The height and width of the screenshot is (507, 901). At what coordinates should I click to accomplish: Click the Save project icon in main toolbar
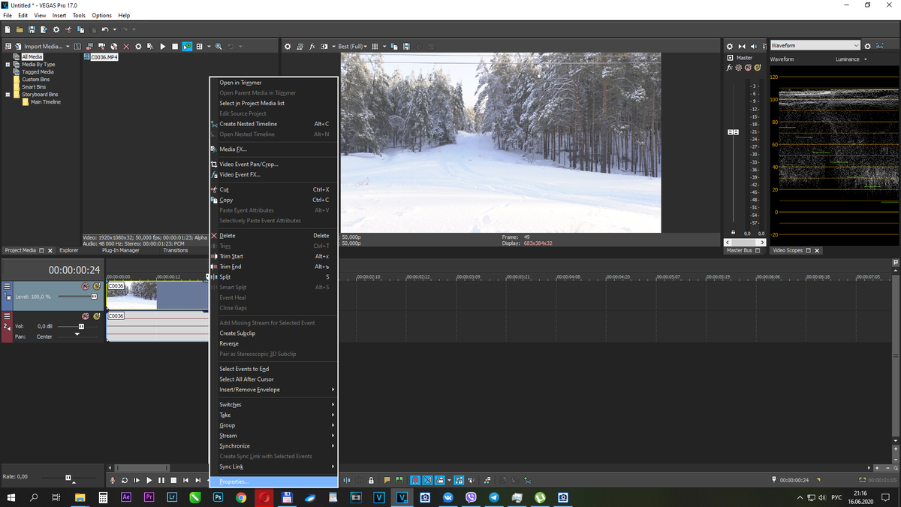(32, 29)
